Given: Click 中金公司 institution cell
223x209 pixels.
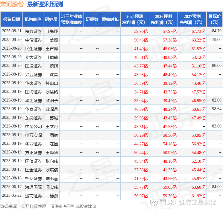Looking at the screenshot, I should [34, 127].
